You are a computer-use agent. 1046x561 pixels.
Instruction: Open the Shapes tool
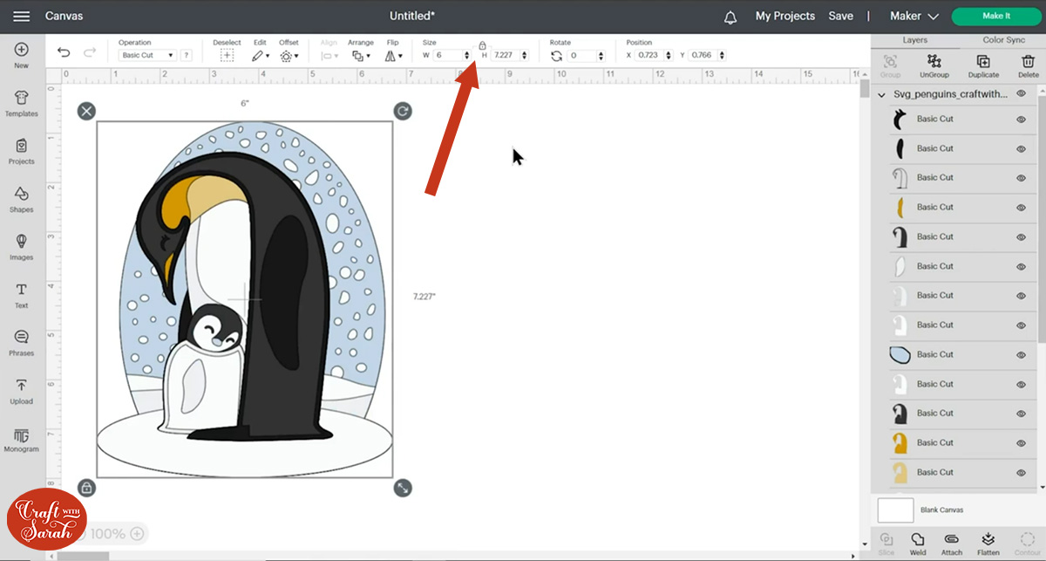[x=22, y=200]
